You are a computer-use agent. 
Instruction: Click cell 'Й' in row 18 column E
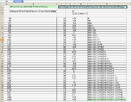coord(81,47)
